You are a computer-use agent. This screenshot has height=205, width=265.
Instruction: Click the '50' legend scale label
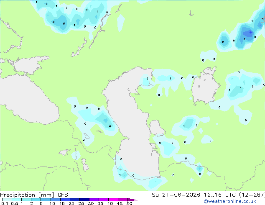pos(129,203)
